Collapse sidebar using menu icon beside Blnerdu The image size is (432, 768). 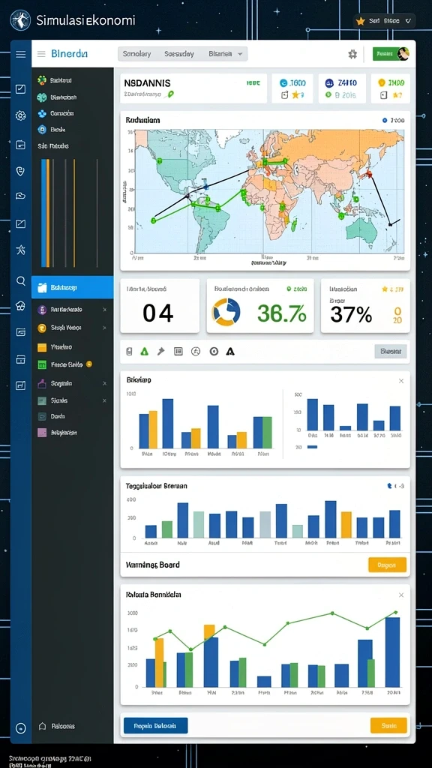[41, 54]
